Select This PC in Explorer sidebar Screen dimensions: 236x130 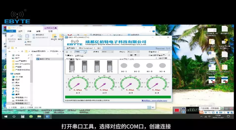tap(15, 74)
